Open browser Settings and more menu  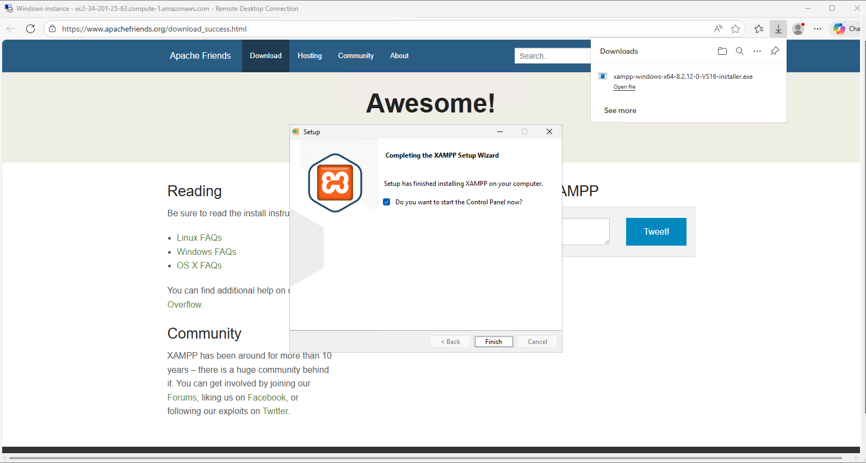(818, 29)
